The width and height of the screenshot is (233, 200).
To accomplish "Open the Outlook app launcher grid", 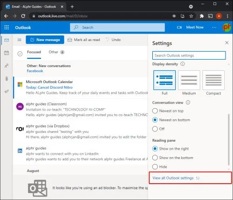I will 7,28.
